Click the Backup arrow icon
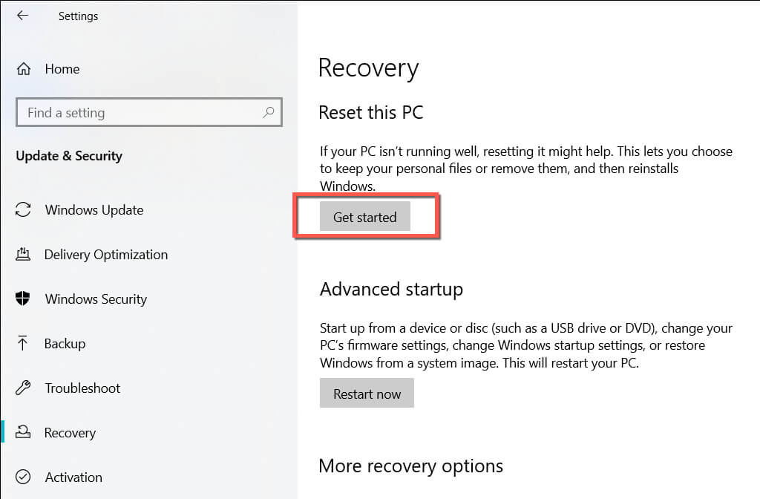The image size is (760, 499). (23, 344)
